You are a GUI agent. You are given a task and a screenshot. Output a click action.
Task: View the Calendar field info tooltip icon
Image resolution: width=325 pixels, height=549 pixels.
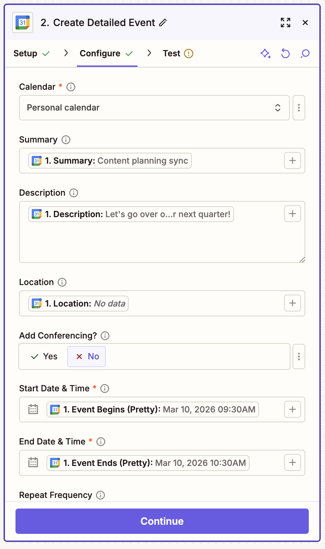(x=70, y=87)
